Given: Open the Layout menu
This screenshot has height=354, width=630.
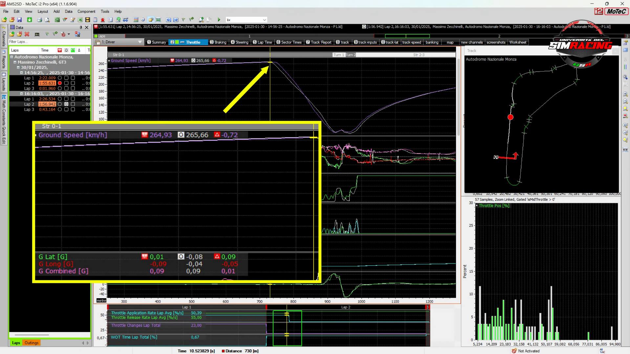Looking at the screenshot, I should 43,11.
